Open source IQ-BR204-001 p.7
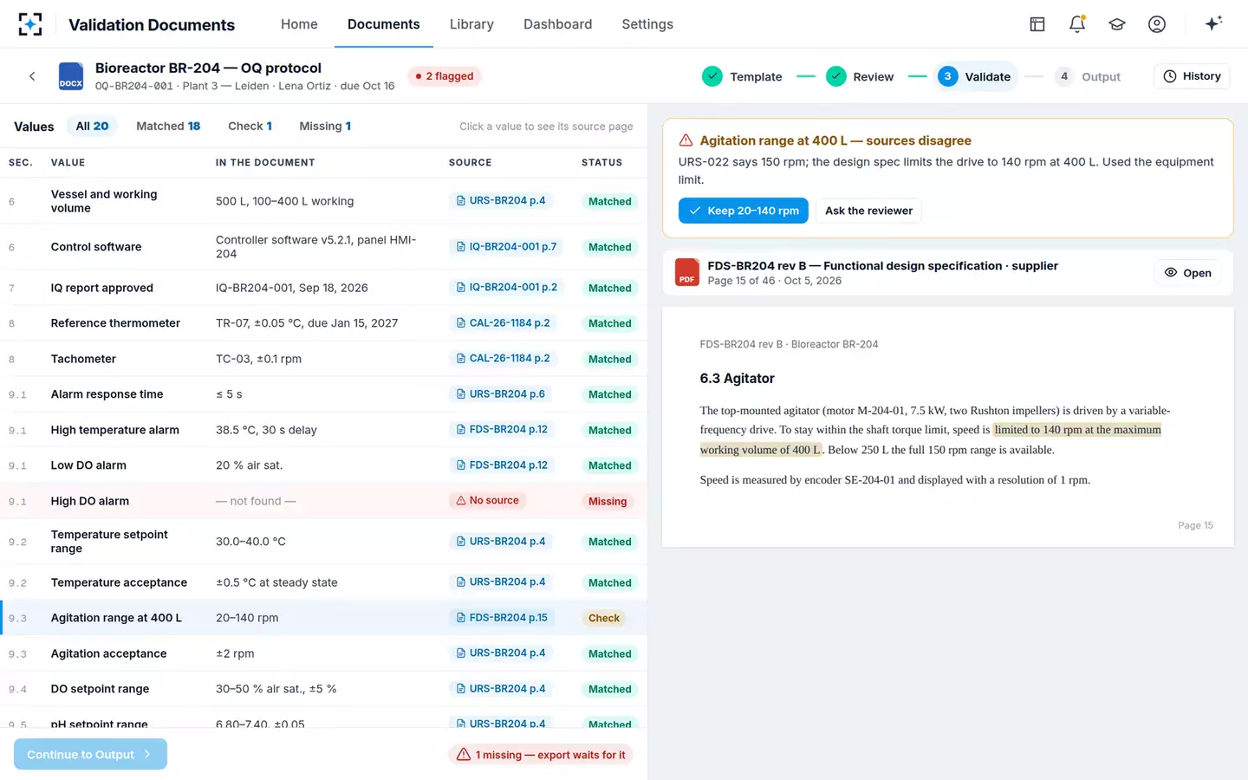This screenshot has height=780, width=1248. (x=506, y=246)
